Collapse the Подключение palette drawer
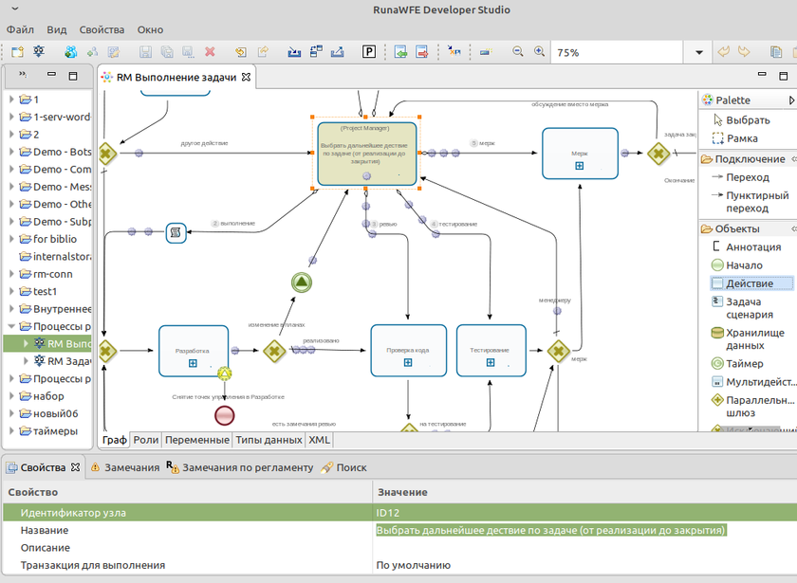797x583 pixels. point(749,159)
